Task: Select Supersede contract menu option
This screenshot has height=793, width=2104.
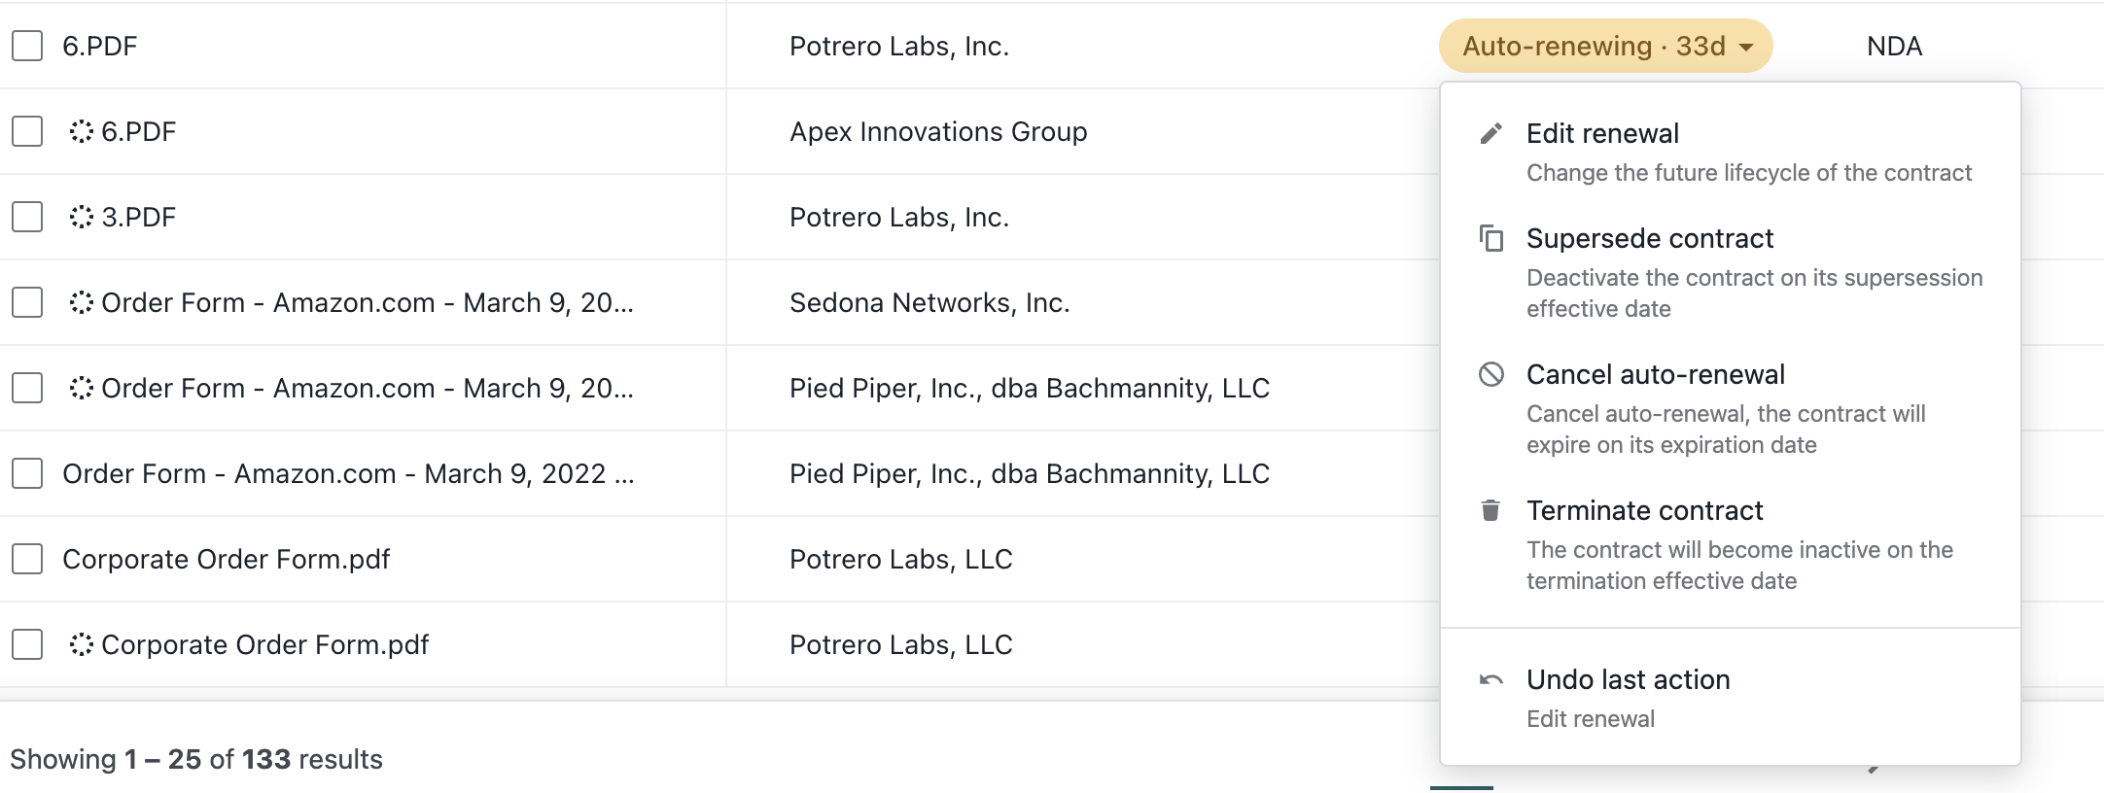Action: tap(1731, 272)
